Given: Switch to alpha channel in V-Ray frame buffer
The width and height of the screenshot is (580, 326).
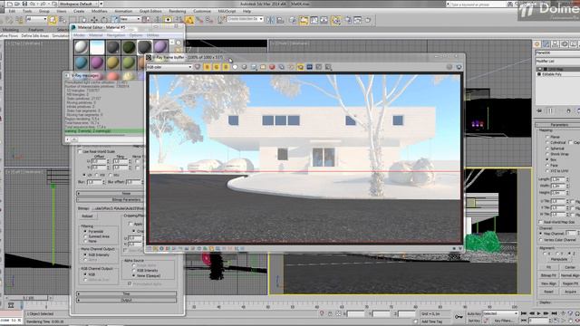Looking at the screenshot, I should pos(235,67).
